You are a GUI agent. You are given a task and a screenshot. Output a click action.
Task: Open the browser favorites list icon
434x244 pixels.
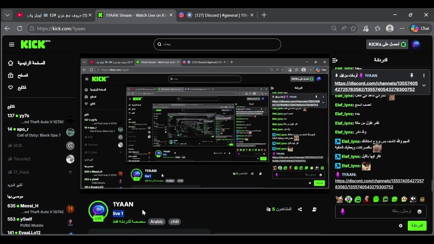[x=378, y=28]
